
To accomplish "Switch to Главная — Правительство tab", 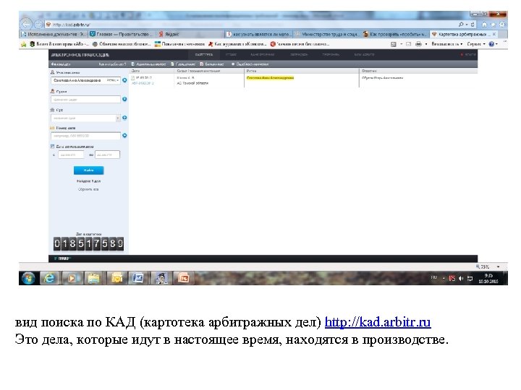I will [122, 34].
